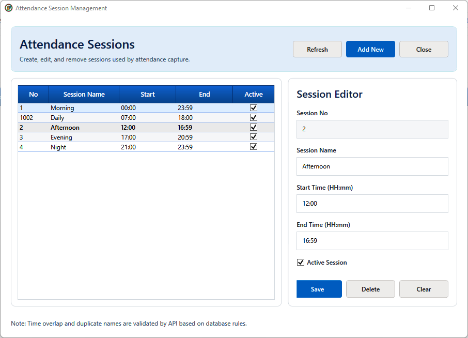Click the 00:00 start time cell
Viewport: 468px width, 338px height.
pos(147,108)
